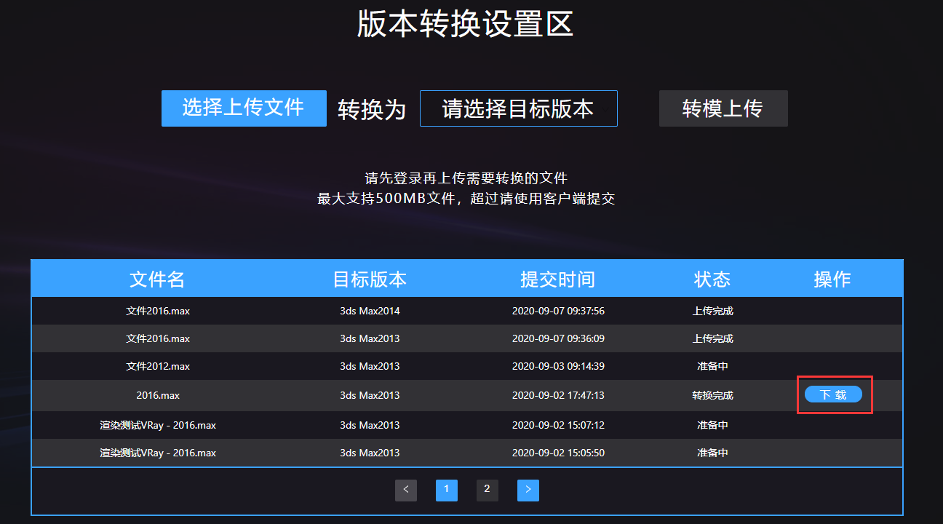Click timestamp 2020-09-02 15:07:12

558,425
